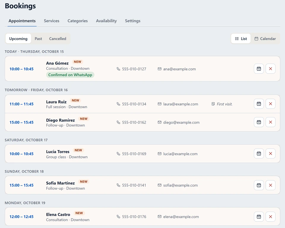This screenshot has height=228, width=285.
Task: Open the Categories tab
Action: point(77,21)
